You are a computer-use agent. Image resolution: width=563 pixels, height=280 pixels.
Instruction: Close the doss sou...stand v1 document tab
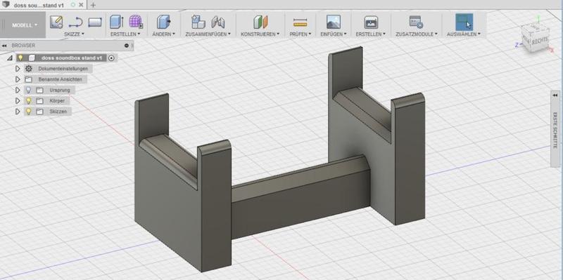[x=81, y=5]
